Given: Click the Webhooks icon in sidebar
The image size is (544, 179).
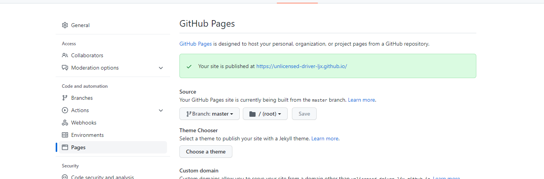Looking at the screenshot, I should tap(65, 123).
